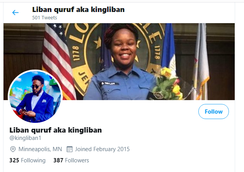The width and height of the screenshot is (244, 172).
Task: Click the name tag on the blue uniform
Action: click(x=109, y=83)
